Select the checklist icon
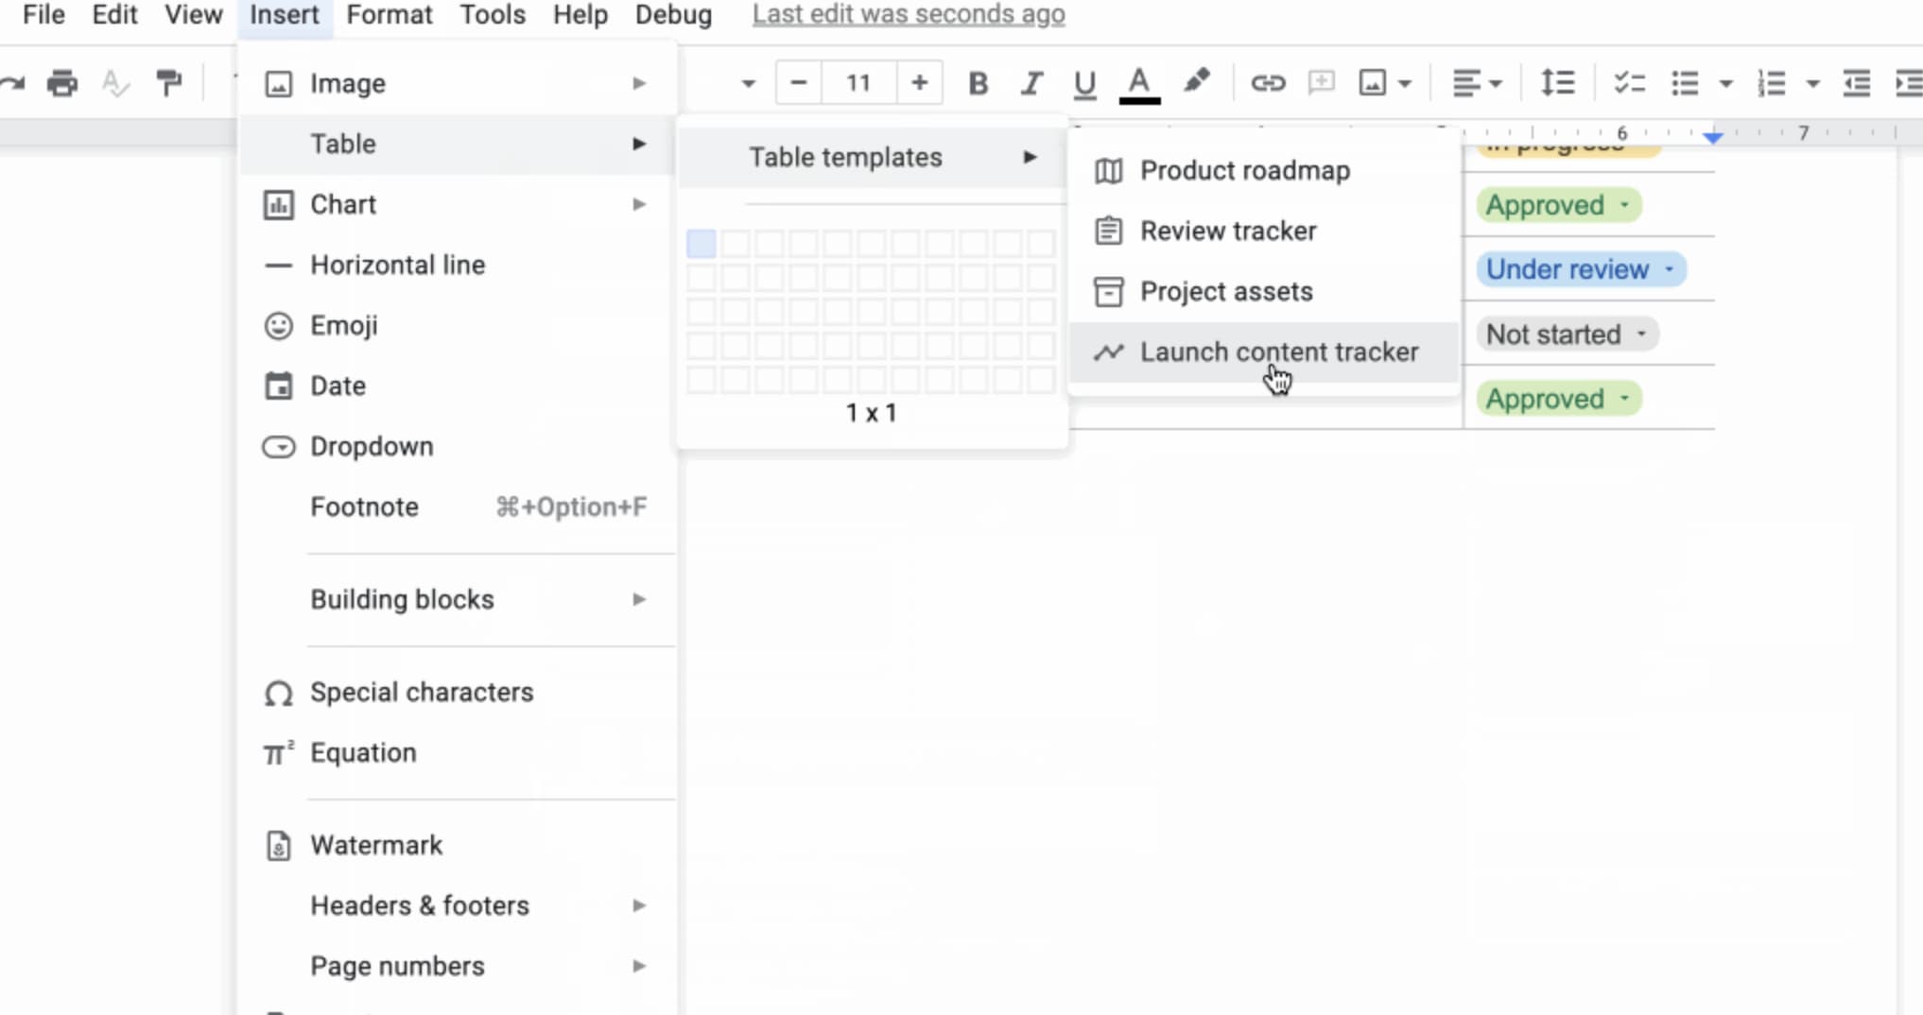This screenshot has width=1923, height=1015. click(1629, 83)
